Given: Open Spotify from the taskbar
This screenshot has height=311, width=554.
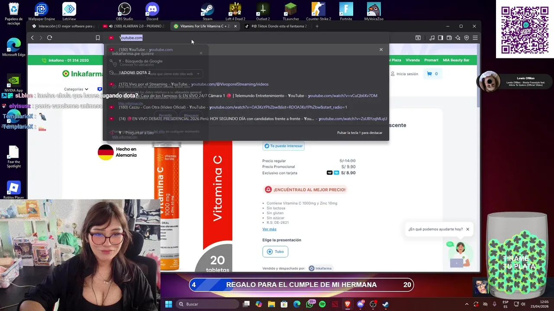Looking at the screenshot, I should point(322,304).
